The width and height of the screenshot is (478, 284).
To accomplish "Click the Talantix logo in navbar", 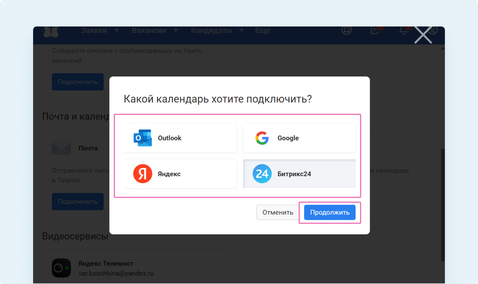I will (x=51, y=32).
